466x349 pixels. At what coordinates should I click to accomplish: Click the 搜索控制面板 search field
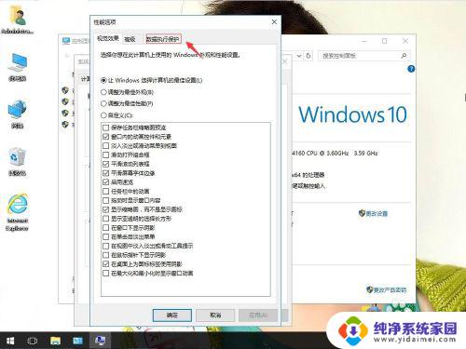coord(363,56)
